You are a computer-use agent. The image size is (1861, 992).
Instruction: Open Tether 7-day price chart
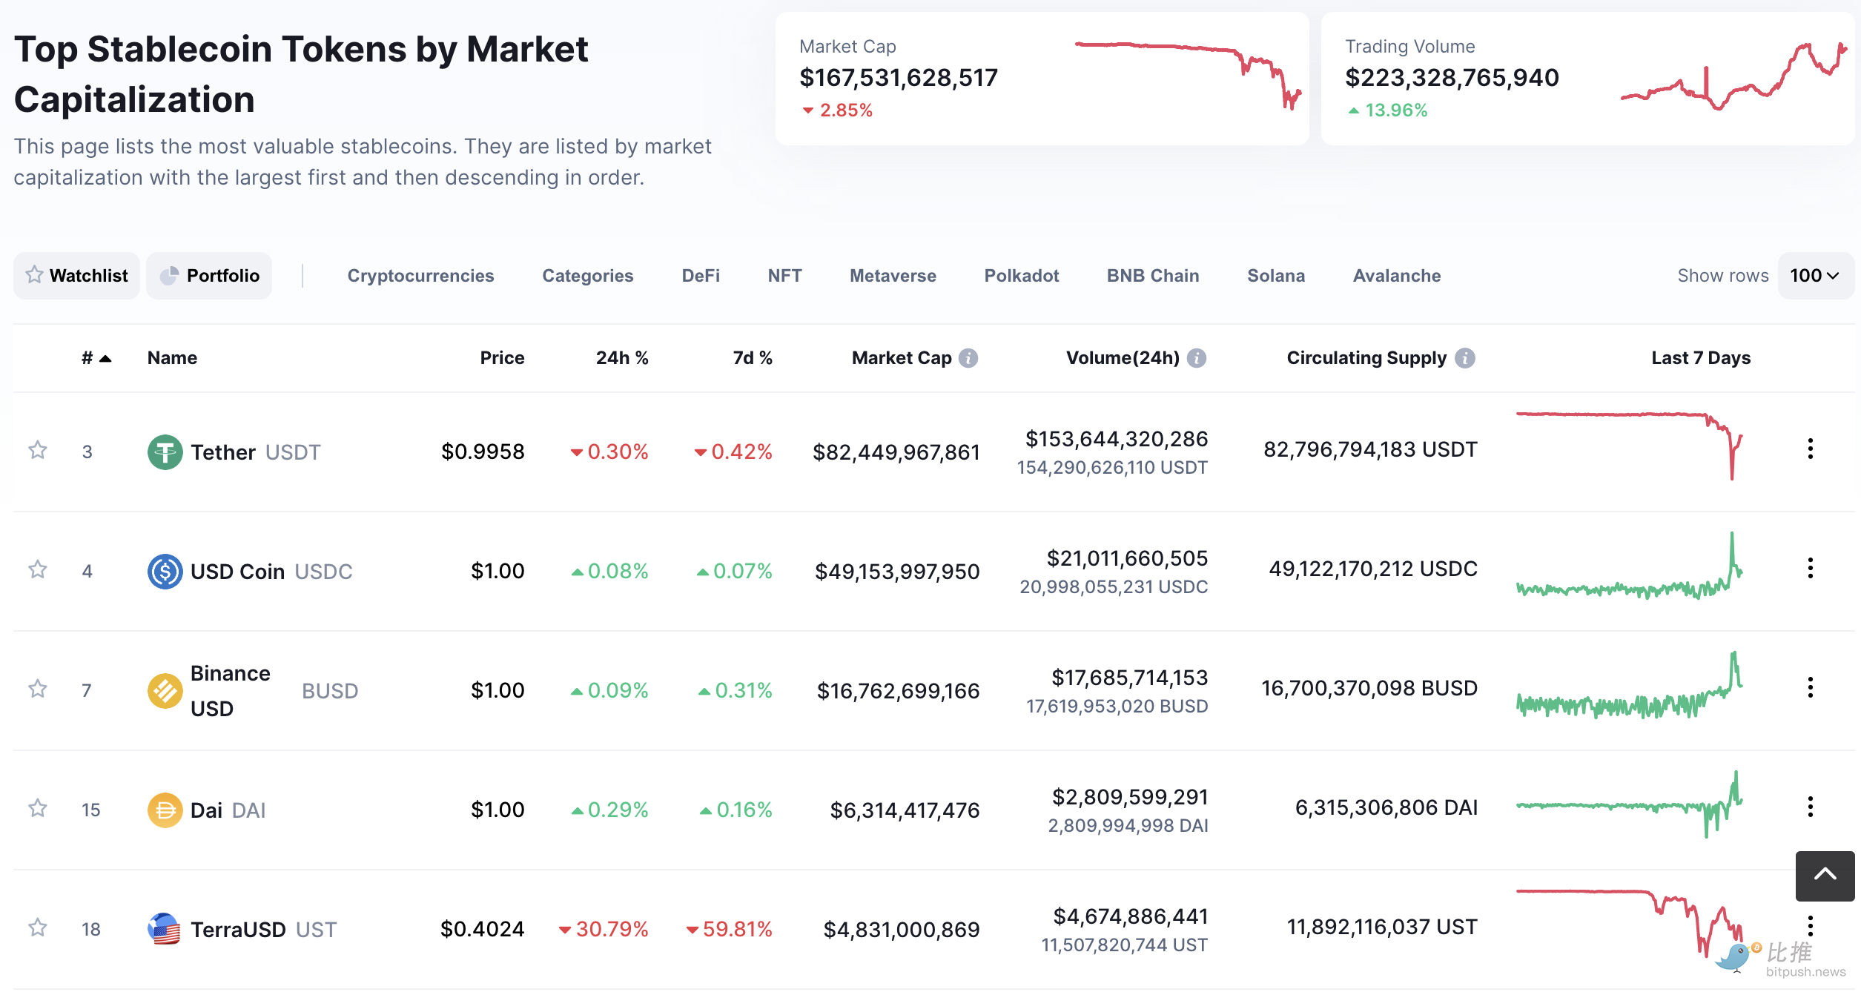(x=1630, y=445)
